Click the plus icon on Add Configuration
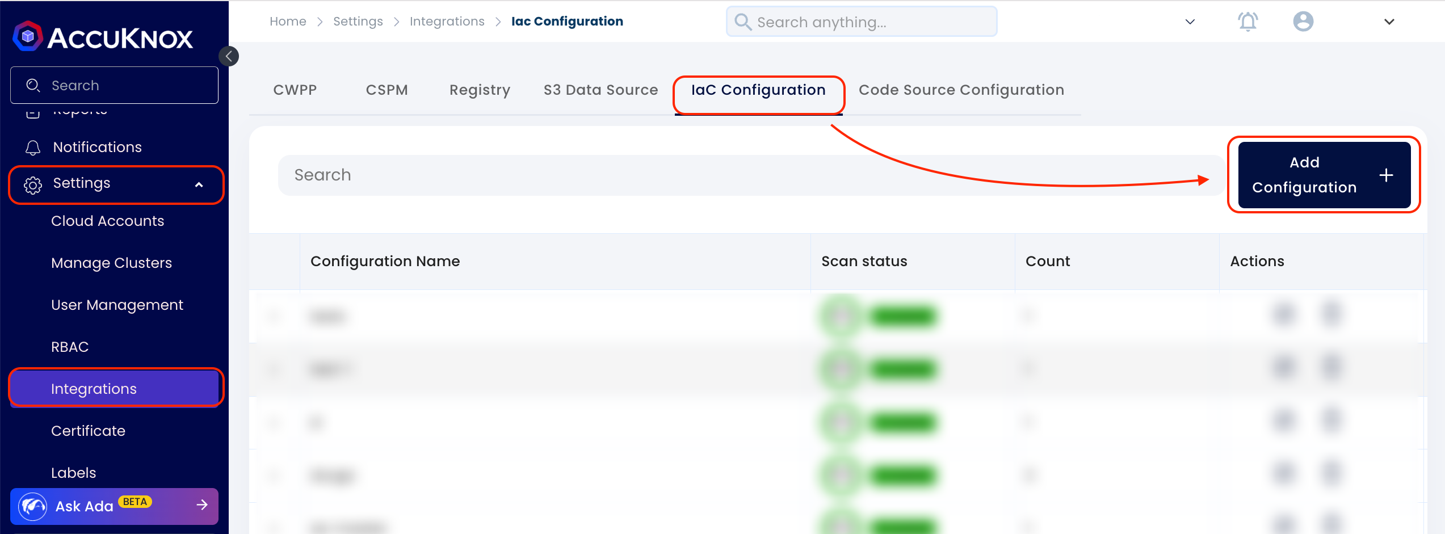The height and width of the screenshot is (534, 1445). 1386,175
